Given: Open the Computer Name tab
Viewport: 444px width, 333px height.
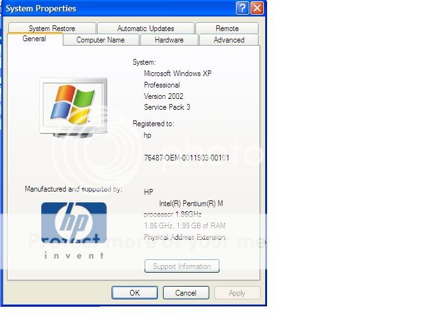Looking at the screenshot, I should tap(101, 40).
